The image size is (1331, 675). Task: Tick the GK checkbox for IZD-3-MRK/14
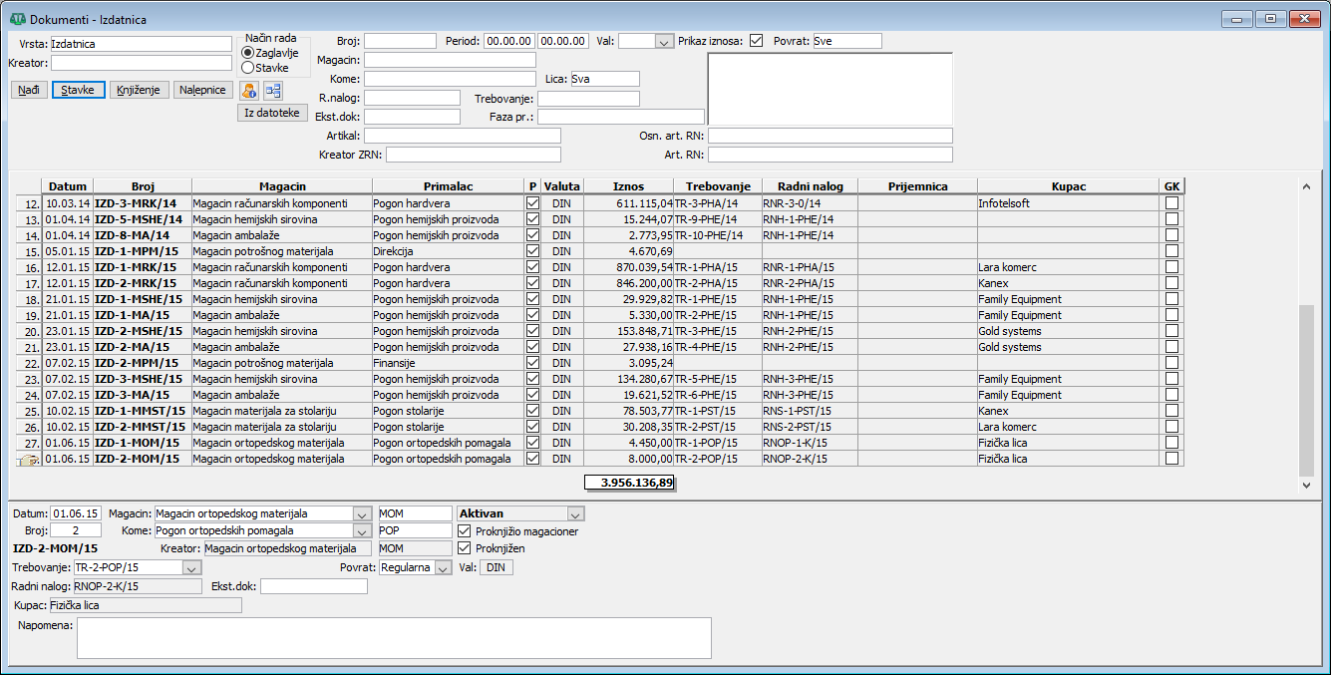click(x=1171, y=203)
